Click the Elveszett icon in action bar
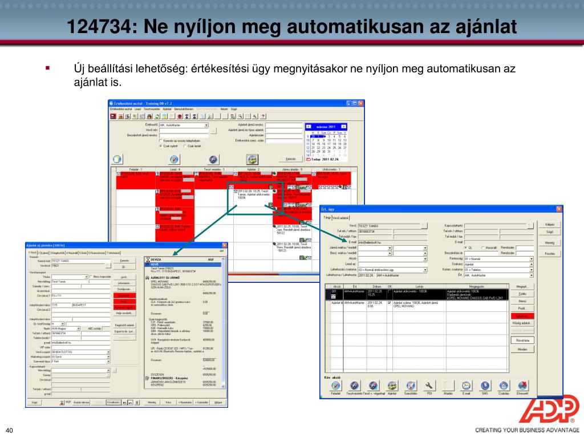This screenshot has height=438, width=584. [x=522, y=386]
